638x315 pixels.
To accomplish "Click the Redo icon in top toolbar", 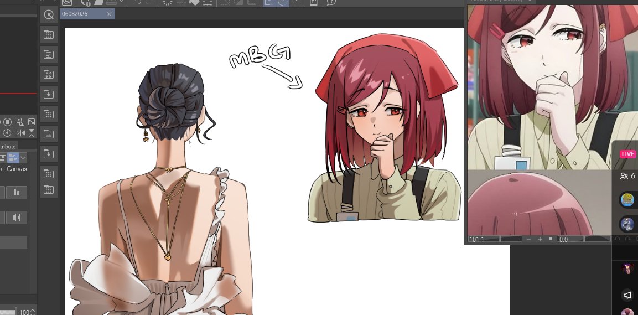I will coord(150,2).
